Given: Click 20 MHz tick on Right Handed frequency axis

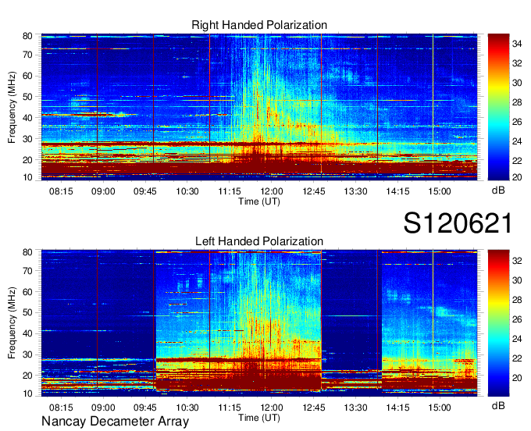Looking at the screenshot, I should click(27, 160).
